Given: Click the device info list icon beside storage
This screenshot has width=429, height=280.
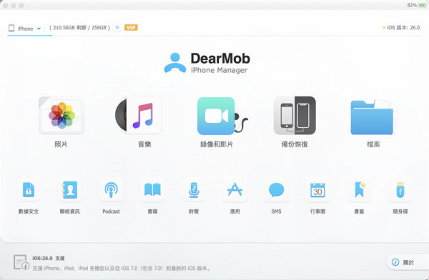Looking at the screenshot, I should click(117, 28).
